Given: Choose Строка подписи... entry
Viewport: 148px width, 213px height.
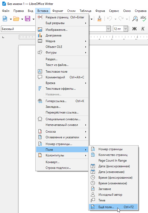Looking at the screenshot, I should 62,168.
